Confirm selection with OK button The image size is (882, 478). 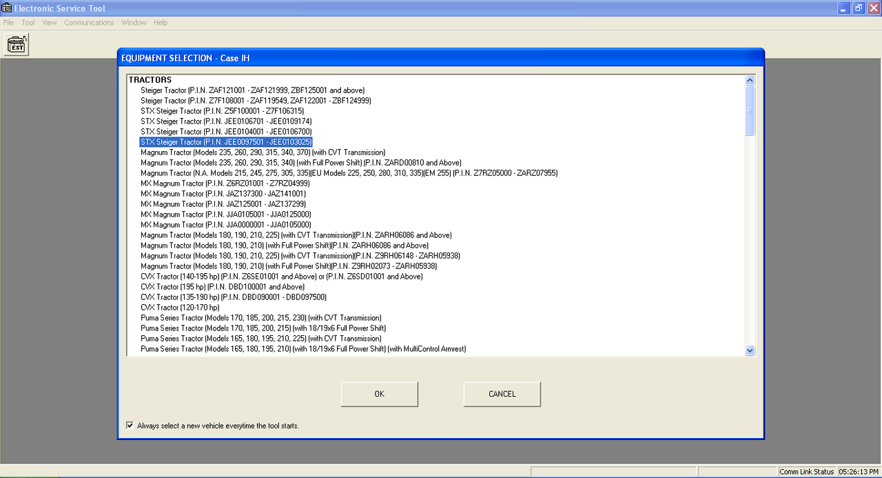(x=379, y=394)
